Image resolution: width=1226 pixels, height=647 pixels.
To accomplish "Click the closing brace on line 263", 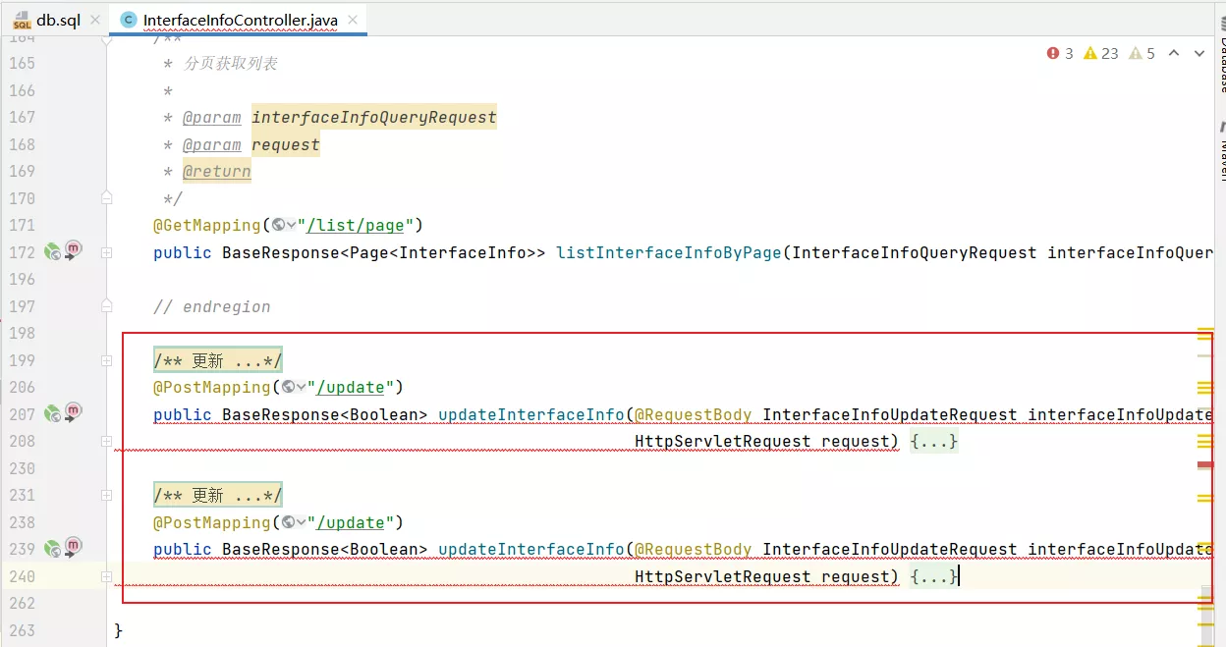I will coord(119,630).
